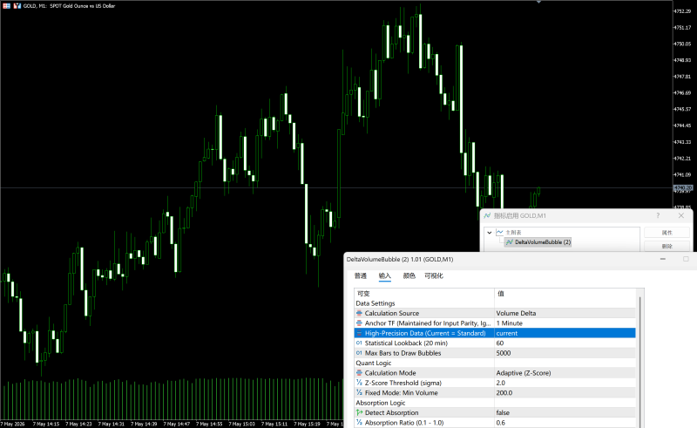
Task: Switch to the 颜色 tab
Action: (x=409, y=275)
